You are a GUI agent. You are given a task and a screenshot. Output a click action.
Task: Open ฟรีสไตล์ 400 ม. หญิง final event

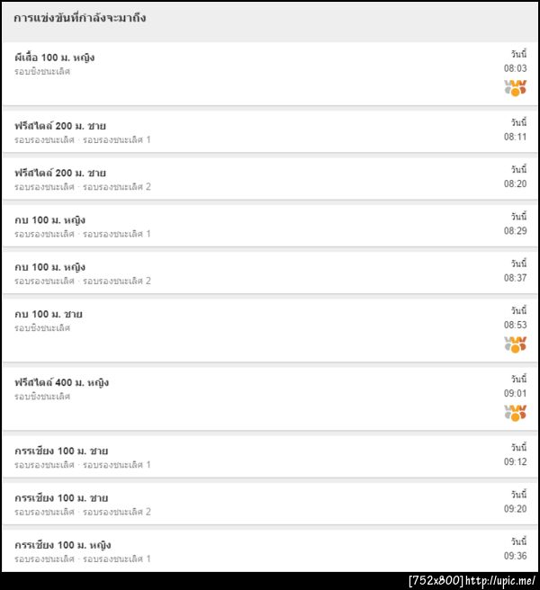click(x=61, y=382)
